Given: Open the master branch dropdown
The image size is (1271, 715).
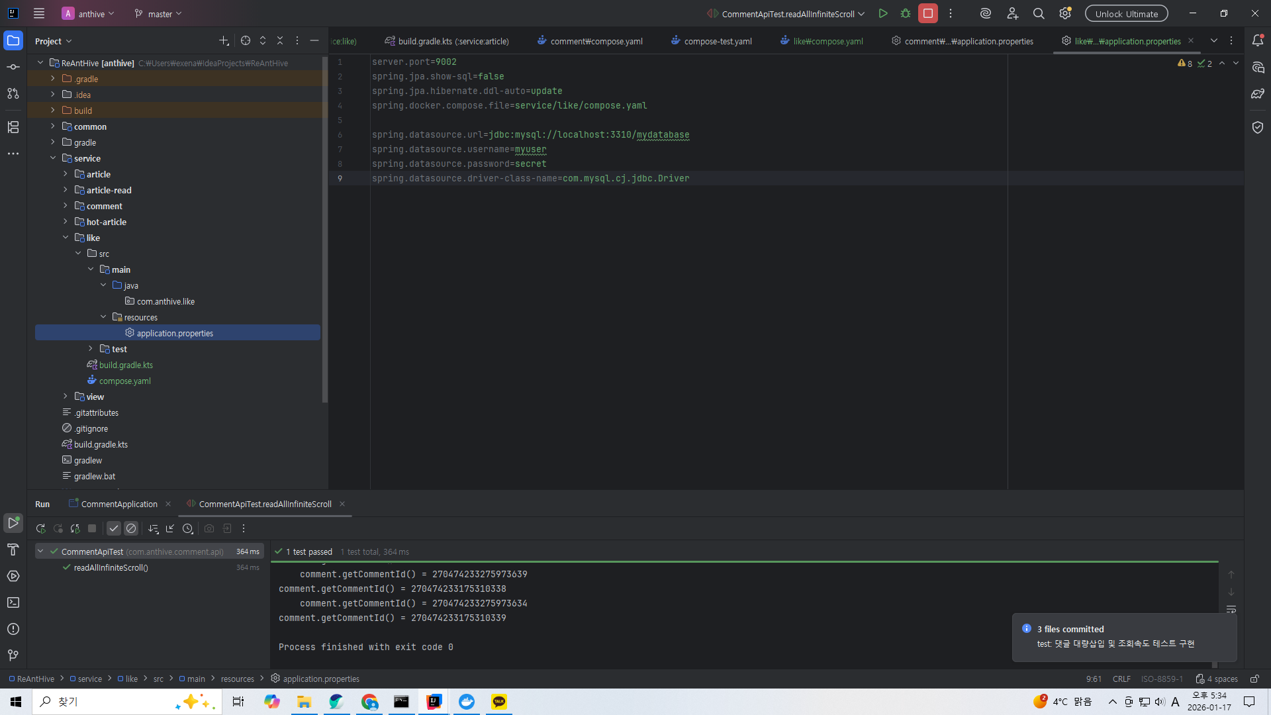Looking at the screenshot, I should [158, 13].
